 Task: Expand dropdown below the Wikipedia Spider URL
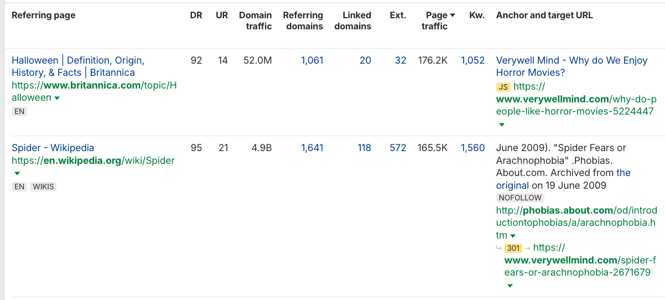click(17, 173)
